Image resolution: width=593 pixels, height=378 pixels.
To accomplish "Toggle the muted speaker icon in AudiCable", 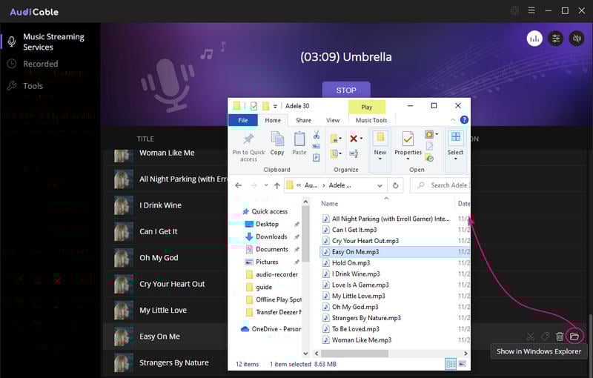I will pyautogui.click(x=577, y=39).
